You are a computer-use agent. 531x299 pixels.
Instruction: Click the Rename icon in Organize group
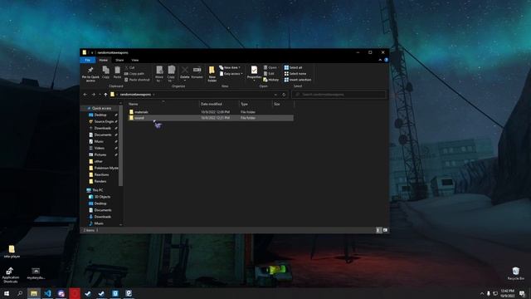[197, 70]
